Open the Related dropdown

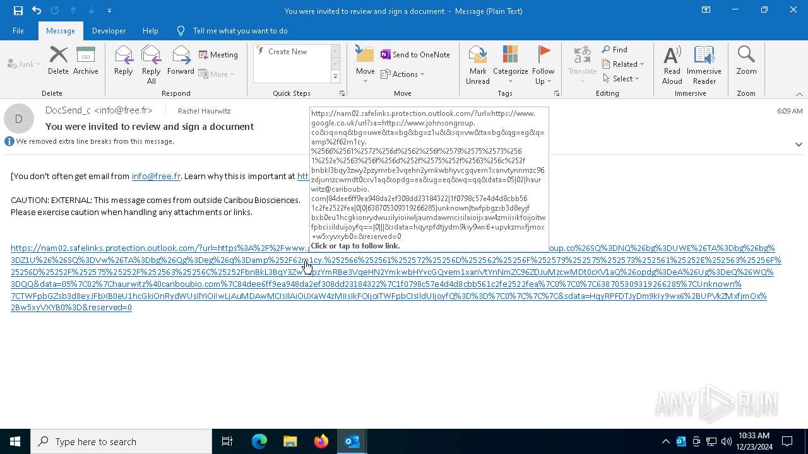[x=623, y=64]
